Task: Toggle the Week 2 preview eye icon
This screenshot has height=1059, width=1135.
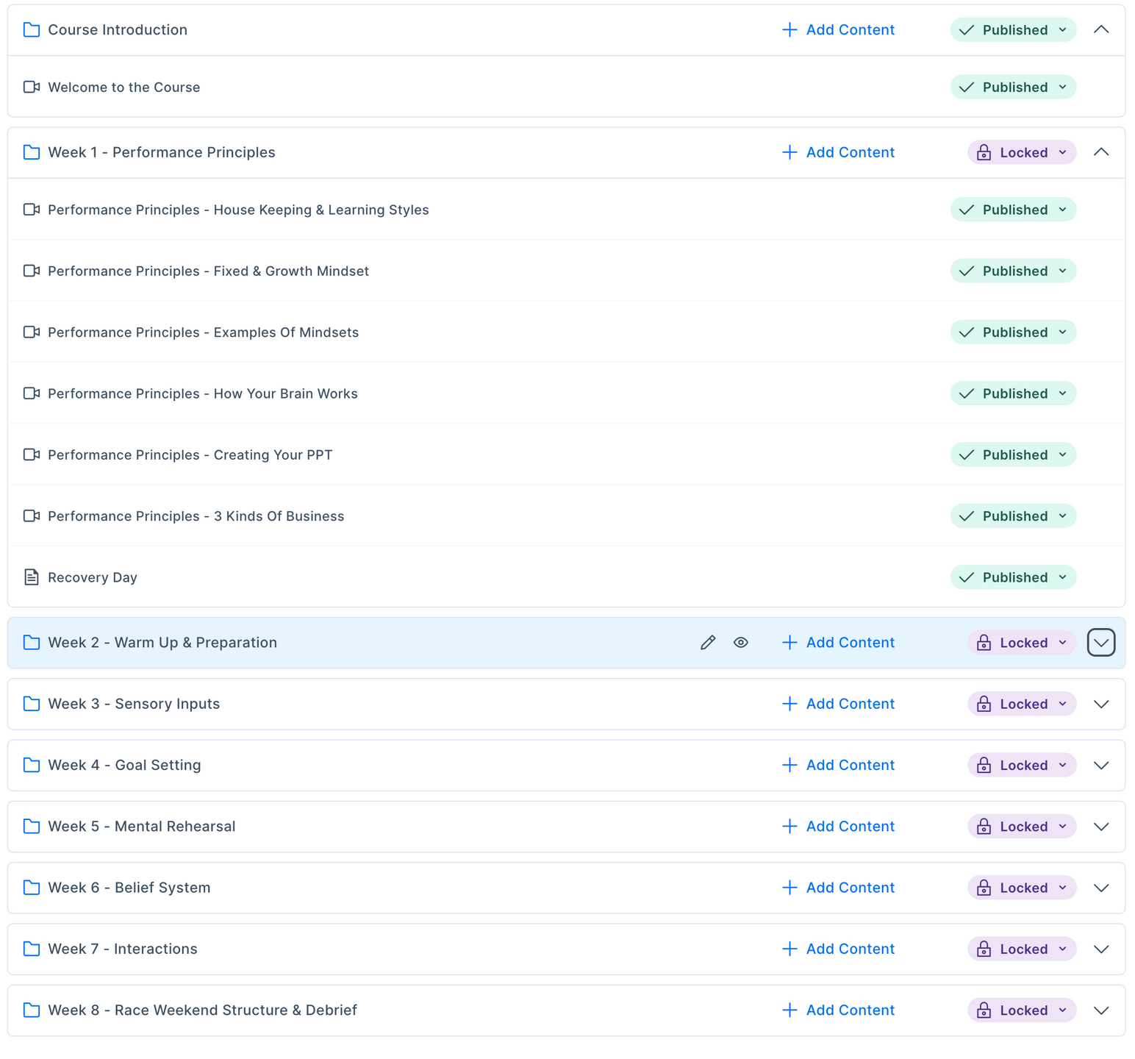Action: pyautogui.click(x=741, y=643)
